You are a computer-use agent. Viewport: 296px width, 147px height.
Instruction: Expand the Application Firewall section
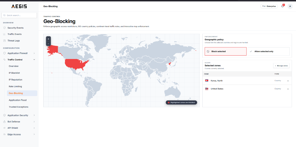pyautogui.click(x=34, y=53)
